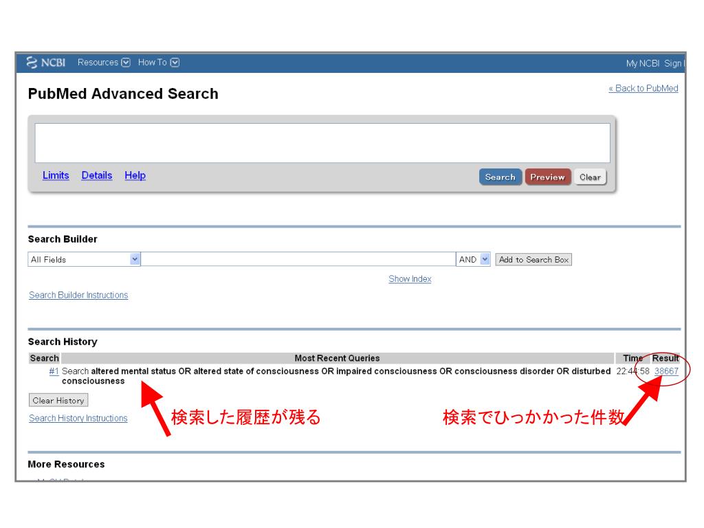Click the PubMed Advanced Search title
This screenshot has height=528, width=704.
[x=123, y=93]
